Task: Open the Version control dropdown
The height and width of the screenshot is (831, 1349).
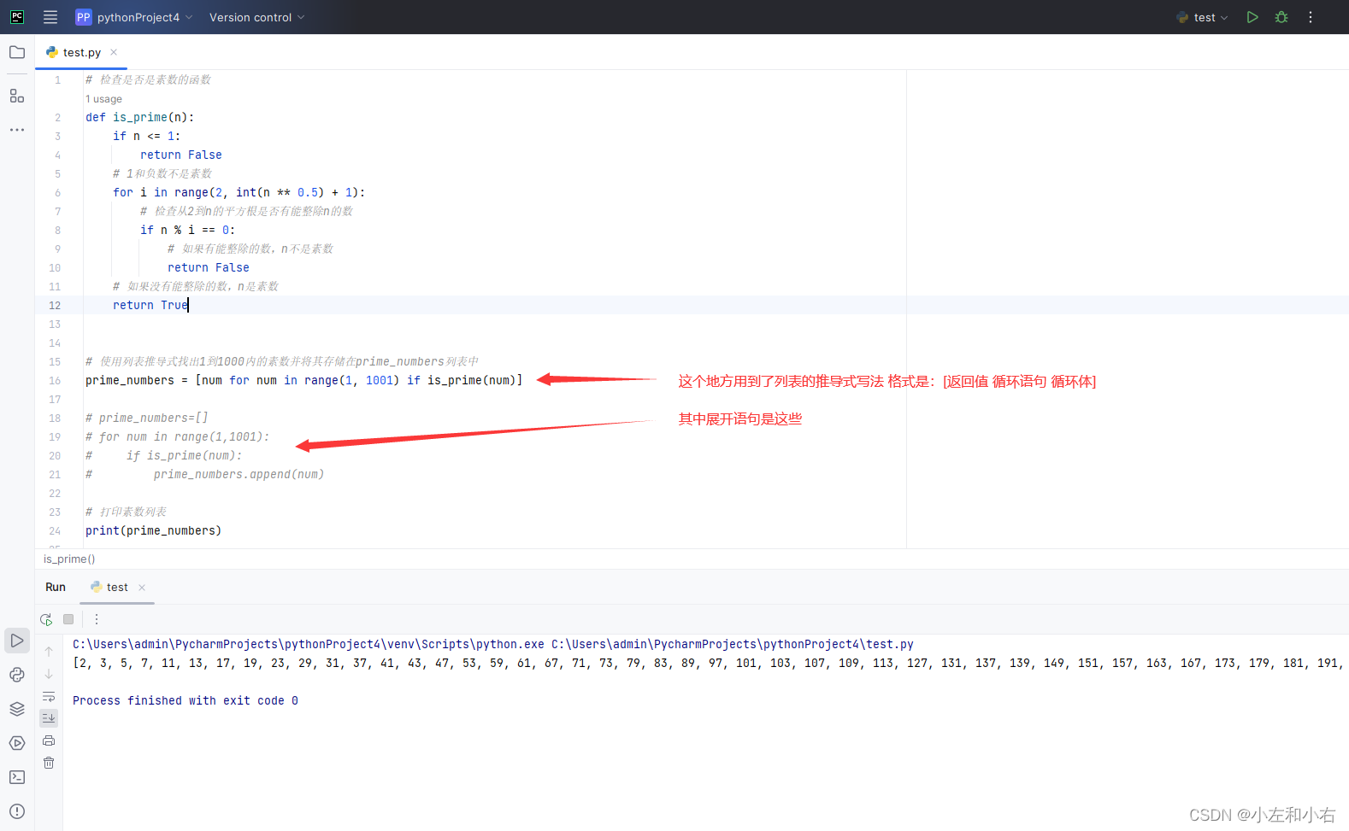Action: point(256,17)
